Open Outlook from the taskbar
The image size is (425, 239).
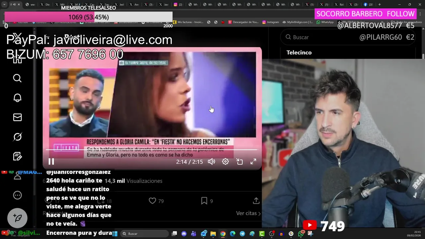[x=204, y=234]
